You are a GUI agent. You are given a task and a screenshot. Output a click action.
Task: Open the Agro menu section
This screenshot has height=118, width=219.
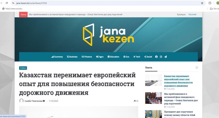pyautogui.click(x=100, y=57)
